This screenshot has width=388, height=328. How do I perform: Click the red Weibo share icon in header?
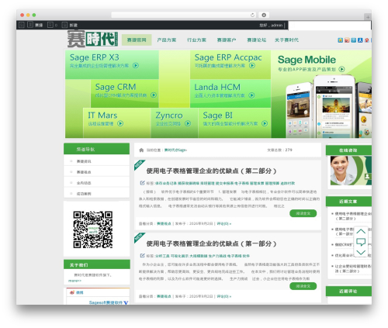click(366, 40)
